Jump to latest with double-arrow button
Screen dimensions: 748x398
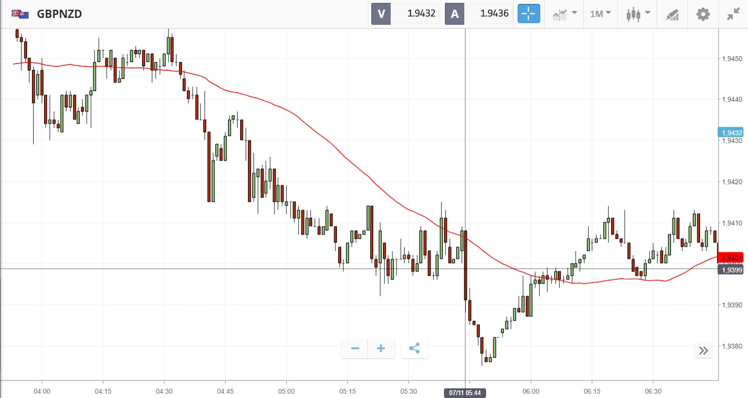[x=703, y=350]
